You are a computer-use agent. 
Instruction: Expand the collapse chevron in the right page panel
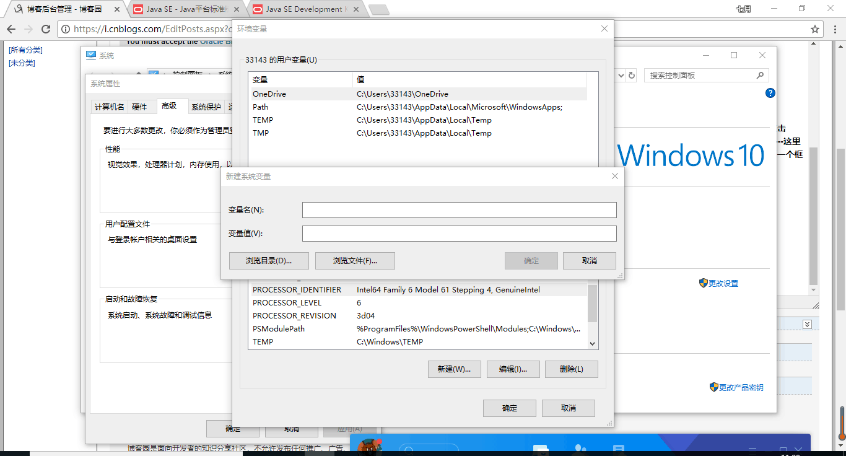tap(807, 324)
